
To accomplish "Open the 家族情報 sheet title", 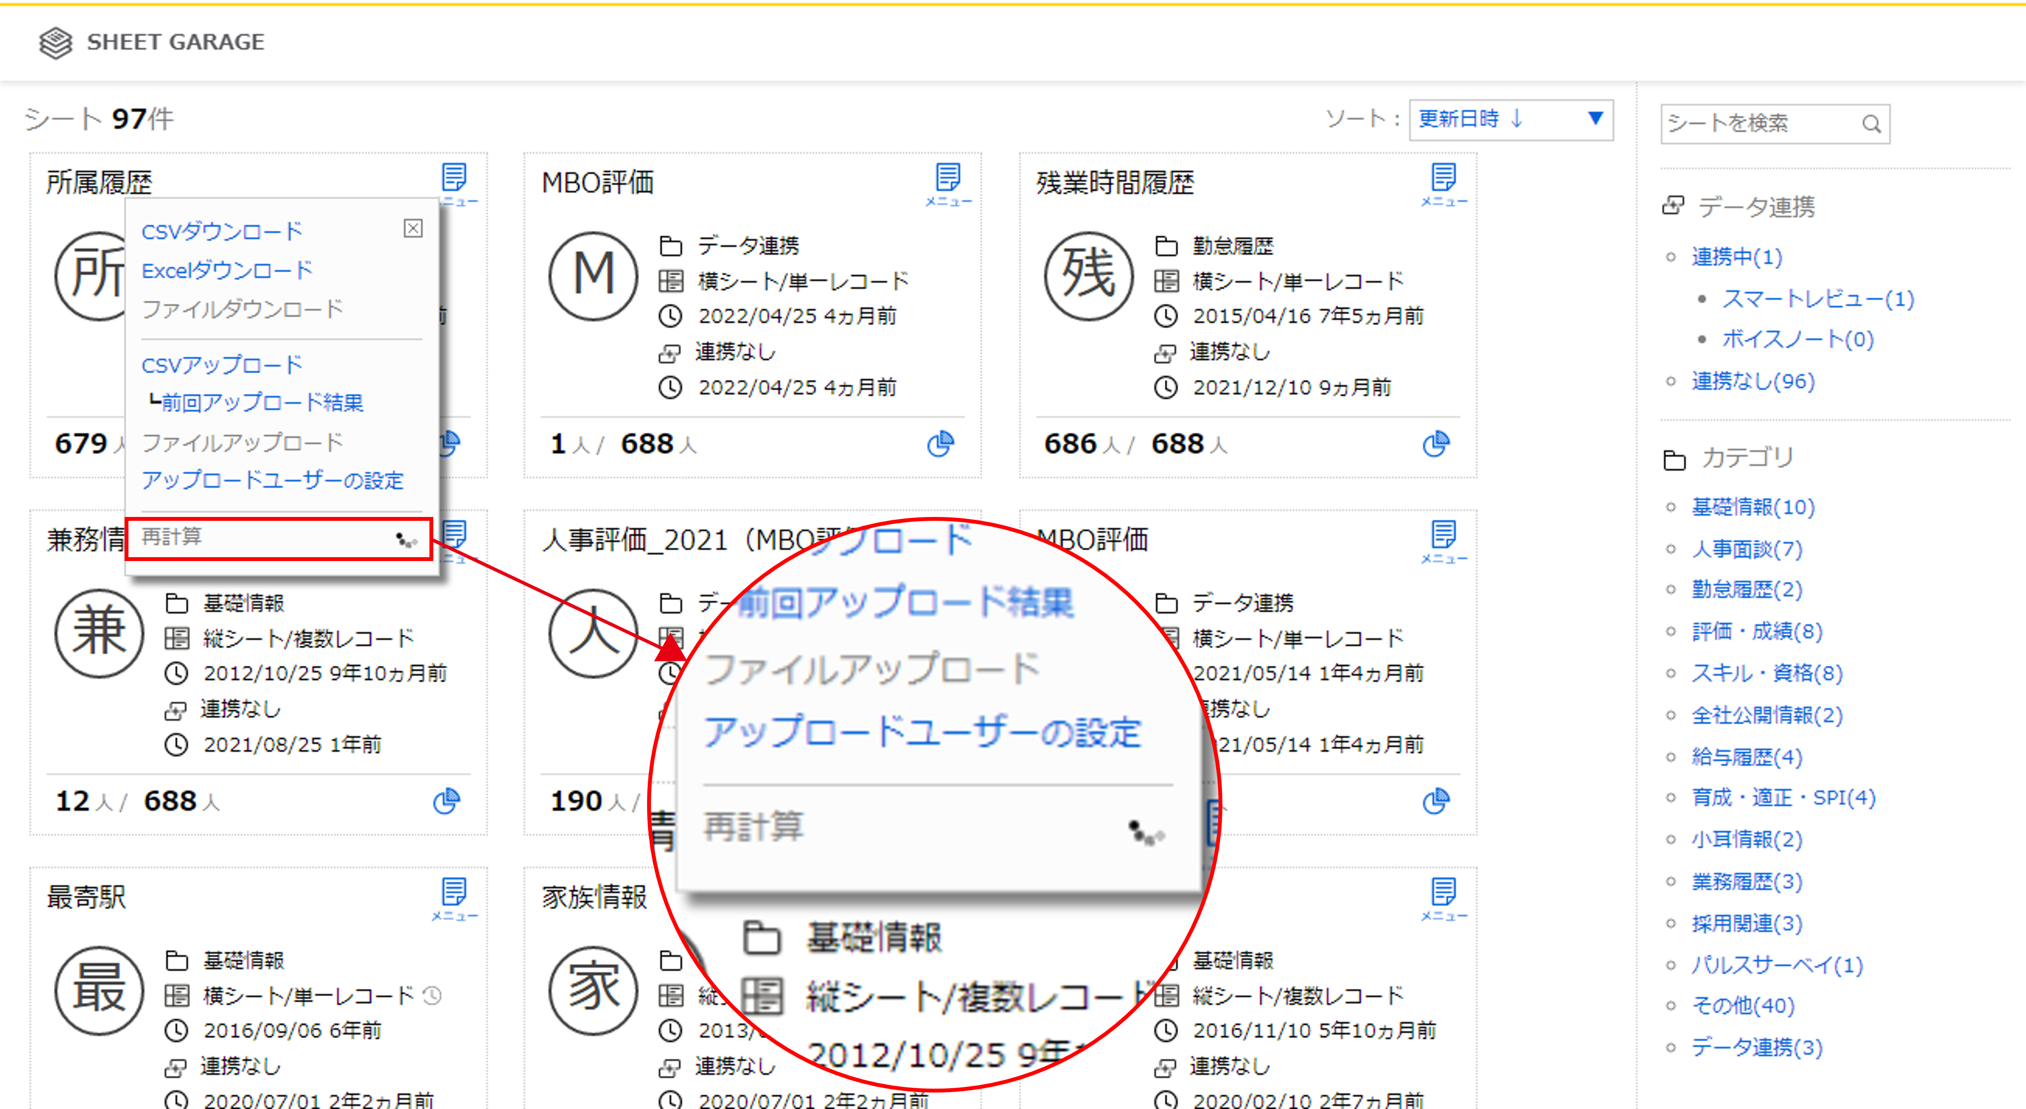I will [x=594, y=897].
